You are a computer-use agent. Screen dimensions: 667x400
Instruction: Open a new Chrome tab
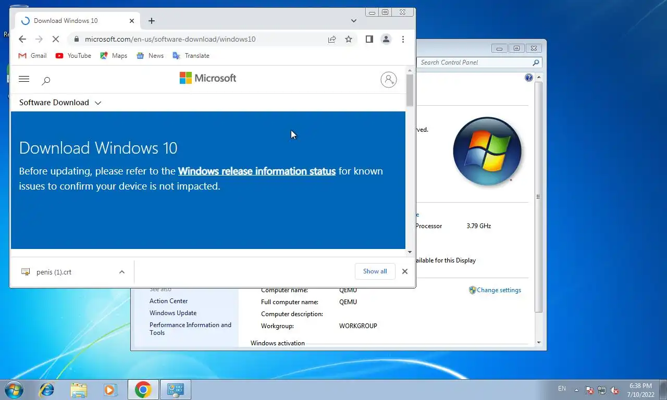coord(152,21)
